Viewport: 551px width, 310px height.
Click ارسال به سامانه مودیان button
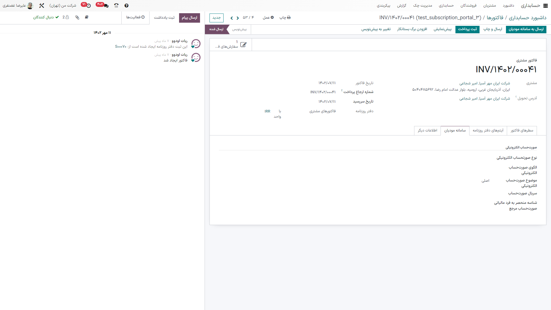[526, 29]
